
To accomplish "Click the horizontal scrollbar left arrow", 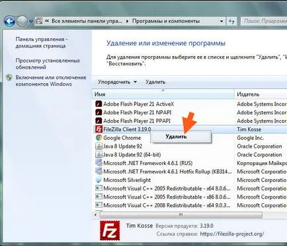I will pyautogui.click(x=95, y=215).
